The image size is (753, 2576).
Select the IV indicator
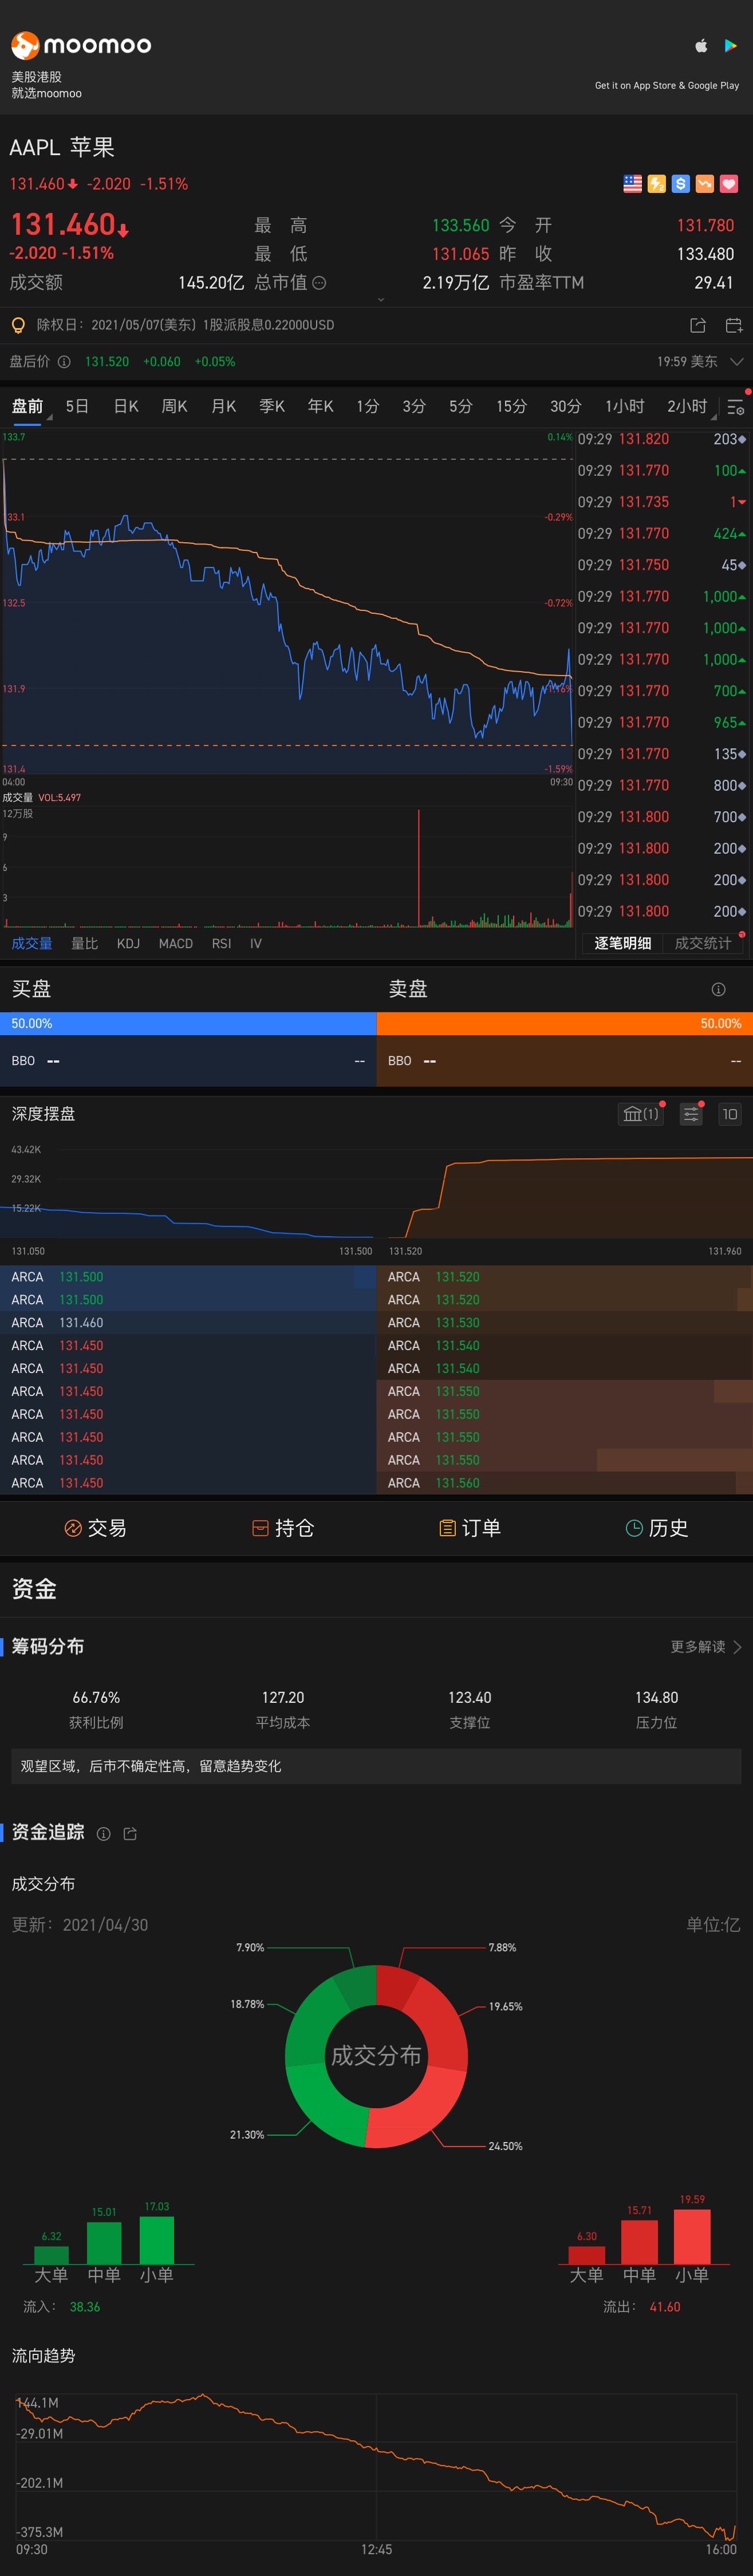pos(256,943)
